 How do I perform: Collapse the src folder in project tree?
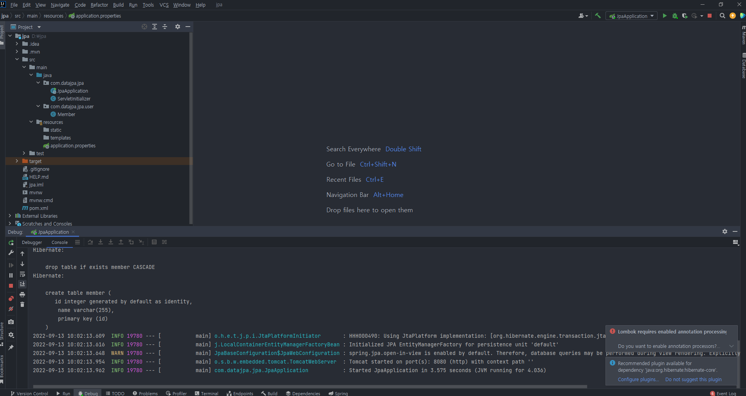(17, 59)
